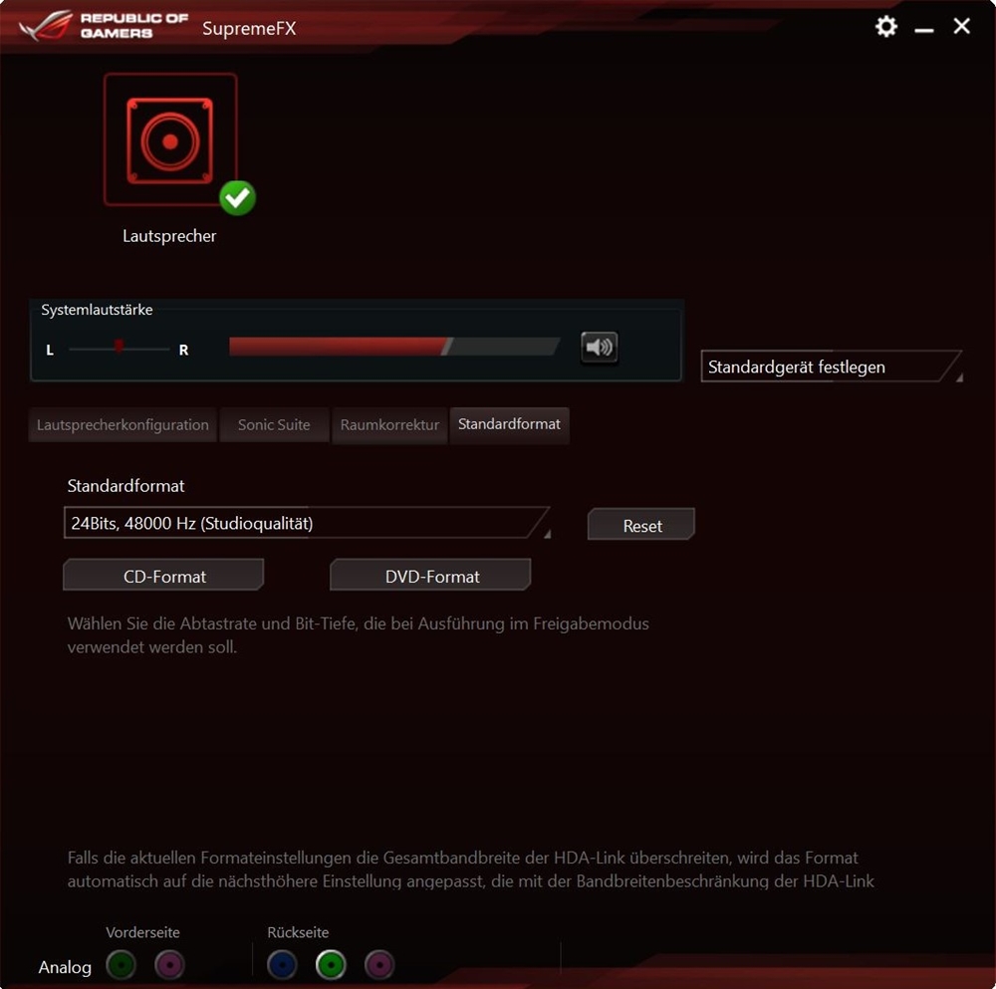The width and height of the screenshot is (996, 989).
Task: Open the Sonic Suite tab
Action: click(274, 424)
